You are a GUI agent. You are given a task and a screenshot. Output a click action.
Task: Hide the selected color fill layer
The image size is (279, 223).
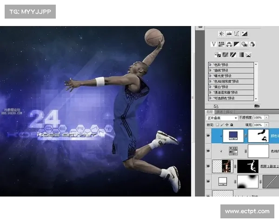208,136
